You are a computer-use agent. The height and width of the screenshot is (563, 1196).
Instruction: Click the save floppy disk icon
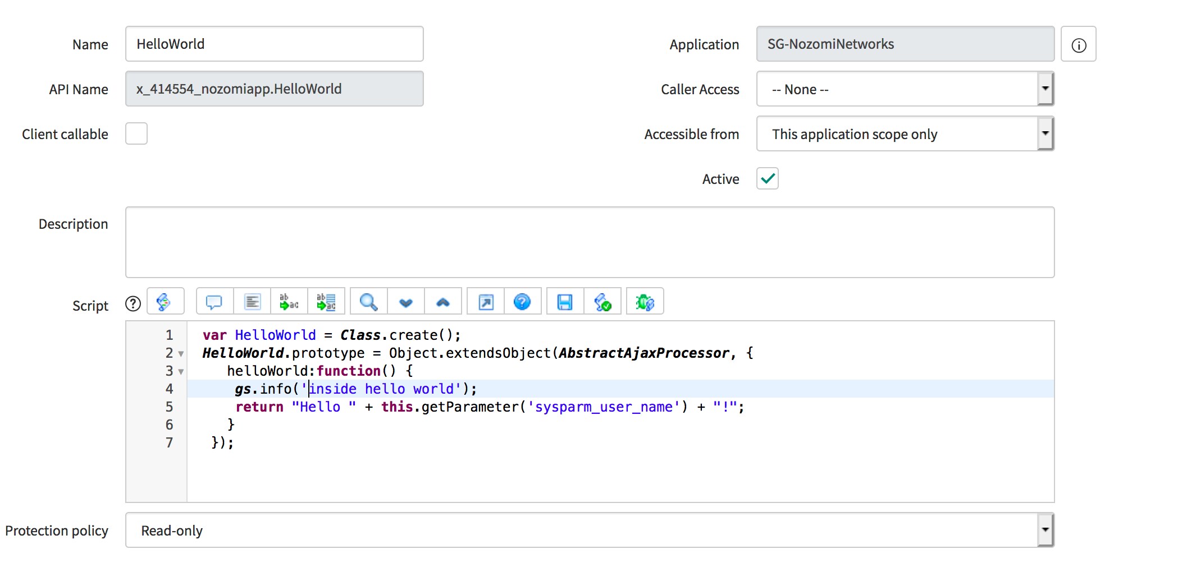564,302
